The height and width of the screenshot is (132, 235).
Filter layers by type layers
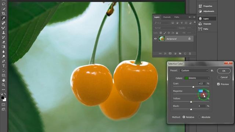[182, 23]
